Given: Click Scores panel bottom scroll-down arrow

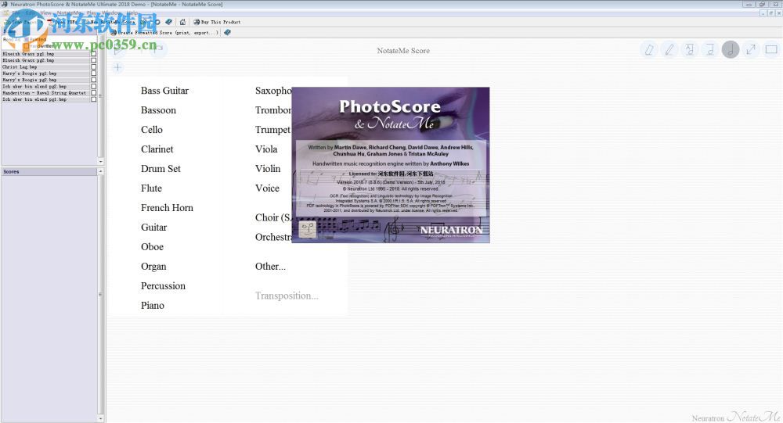Looking at the screenshot, I should [101, 419].
